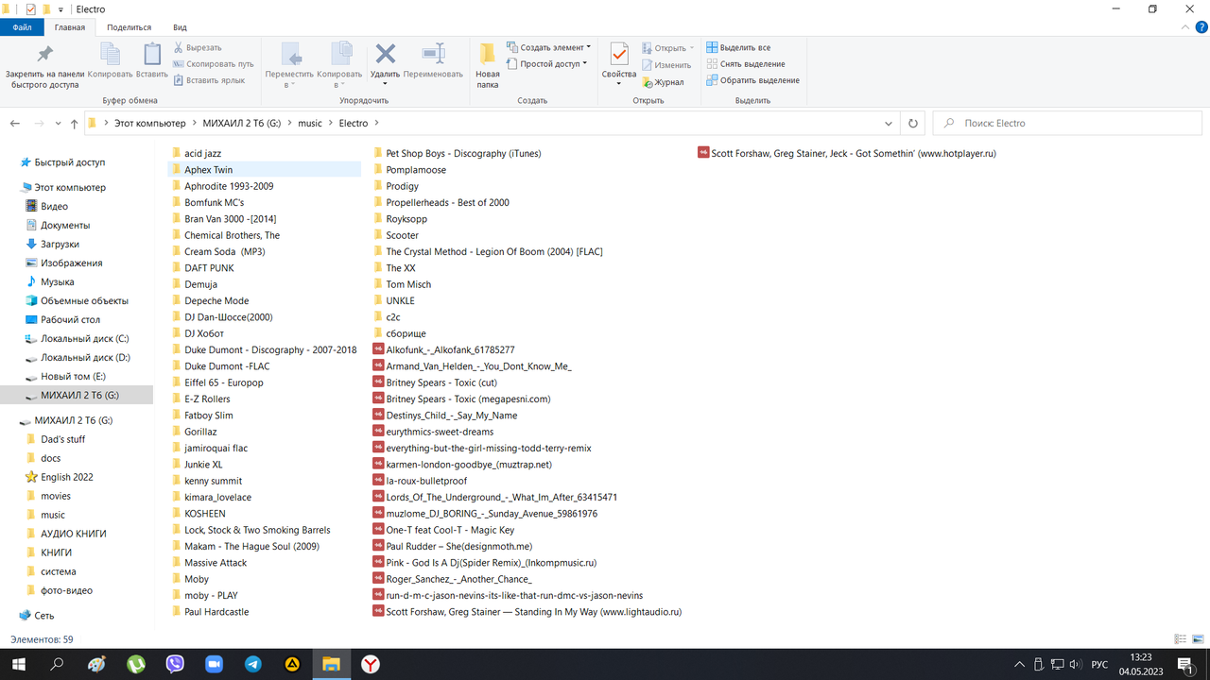Select Быстрый доступ in sidebar
1210x680 pixels.
[x=70, y=162]
